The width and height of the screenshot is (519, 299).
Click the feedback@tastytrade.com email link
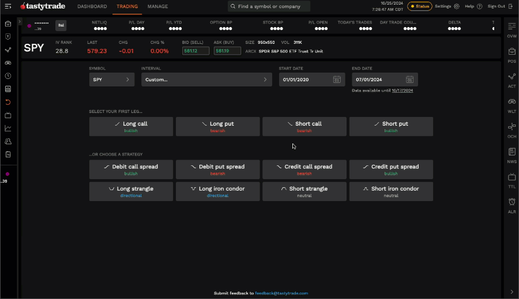click(281, 293)
